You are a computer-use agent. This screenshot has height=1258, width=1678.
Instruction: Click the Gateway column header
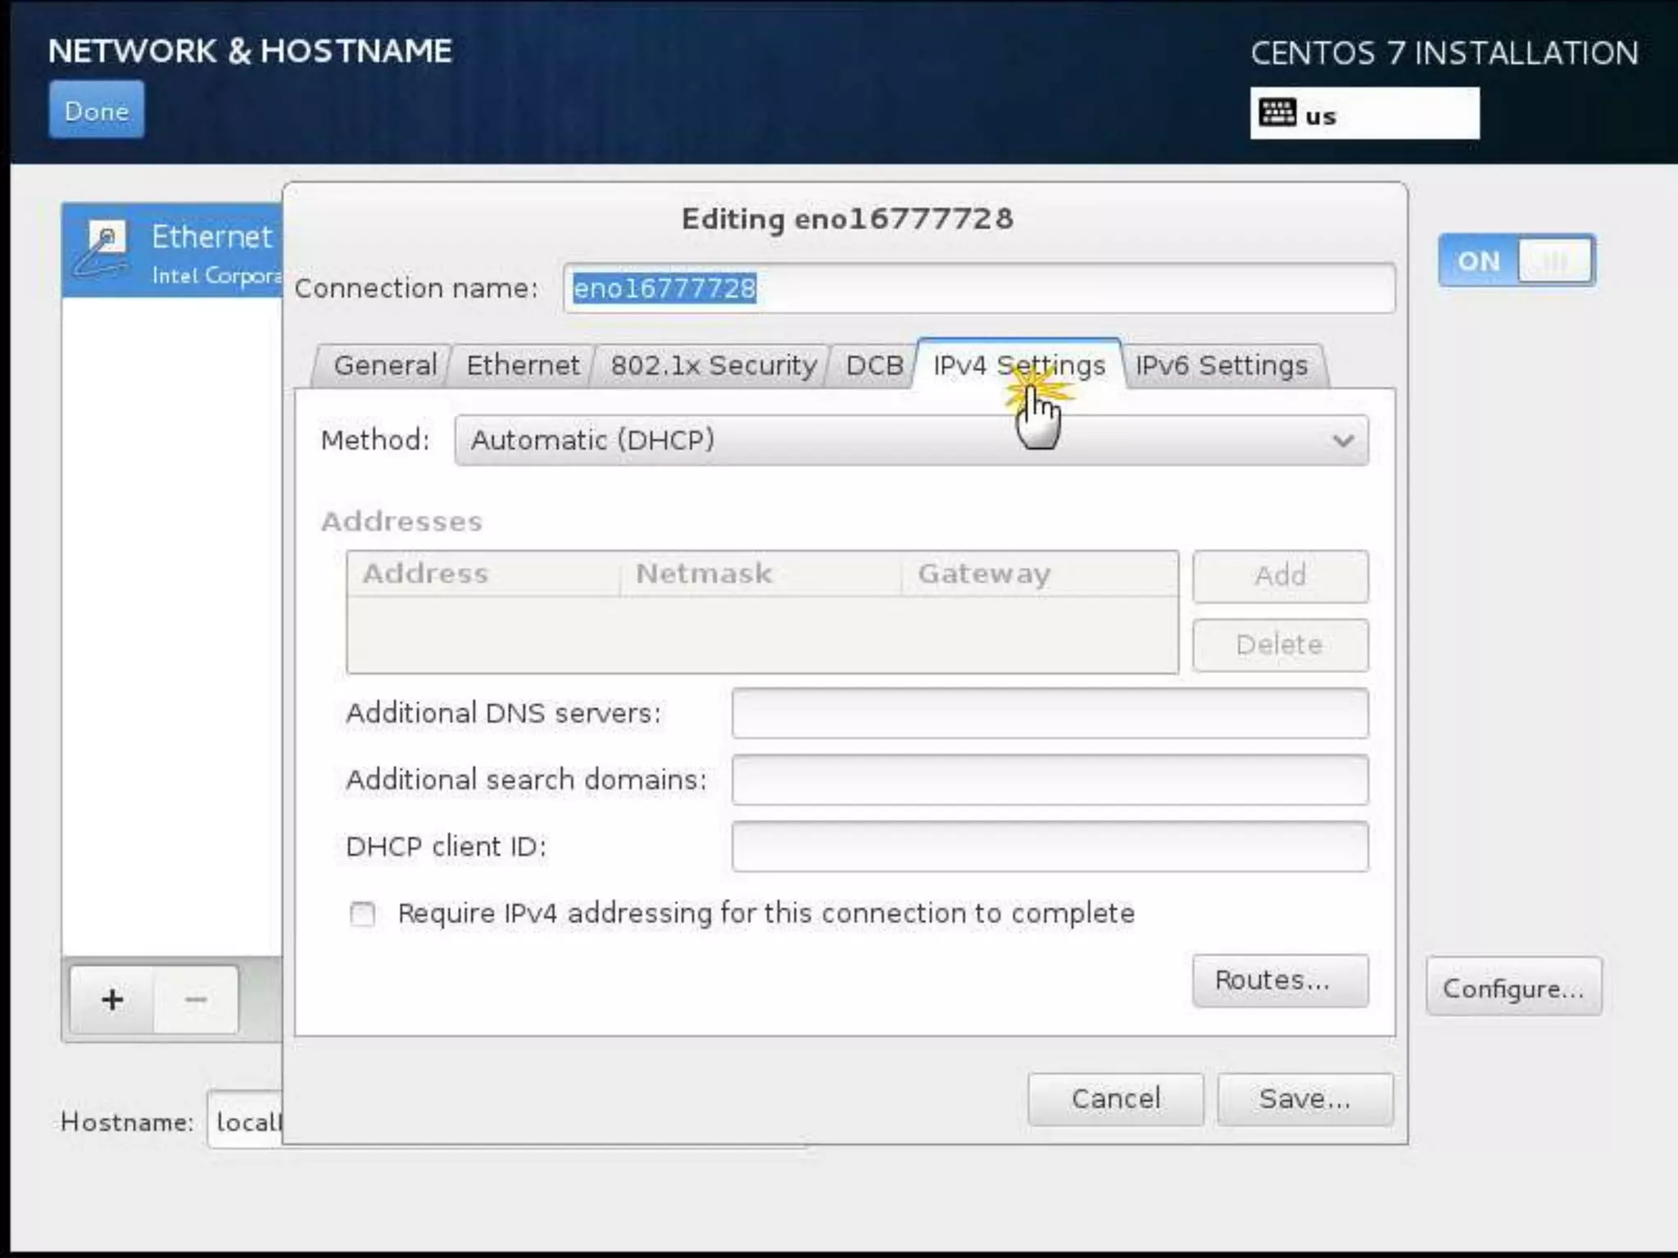(1039, 573)
